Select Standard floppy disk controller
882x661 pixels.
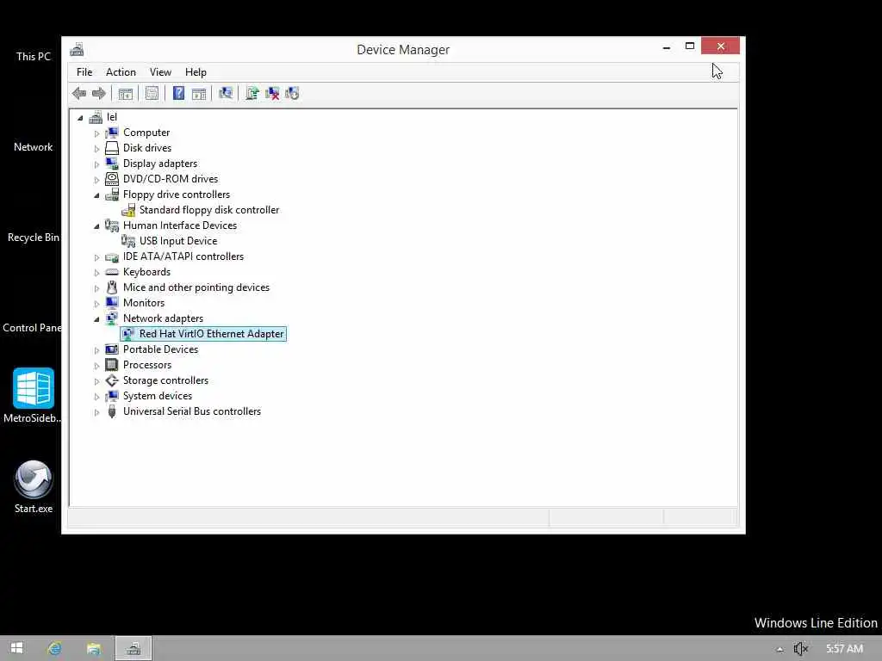click(x=208, y=210)
